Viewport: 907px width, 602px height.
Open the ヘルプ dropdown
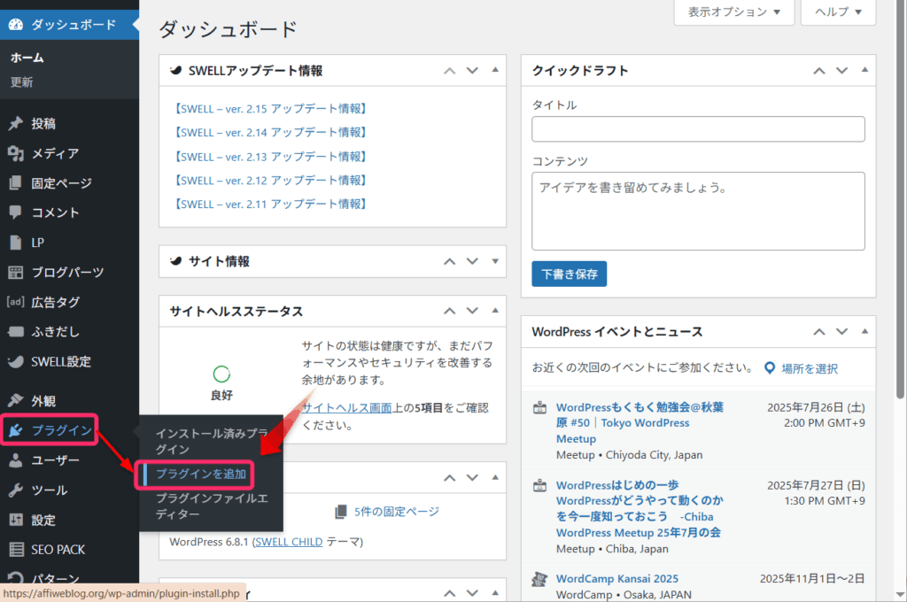tap(838, 12)
